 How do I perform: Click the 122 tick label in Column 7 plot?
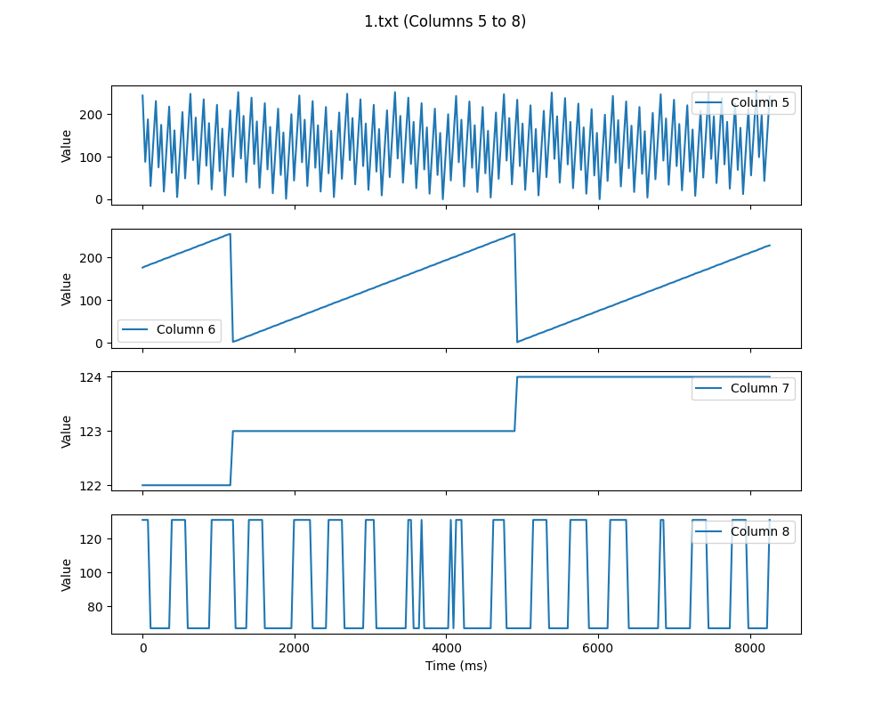[93, 486]
